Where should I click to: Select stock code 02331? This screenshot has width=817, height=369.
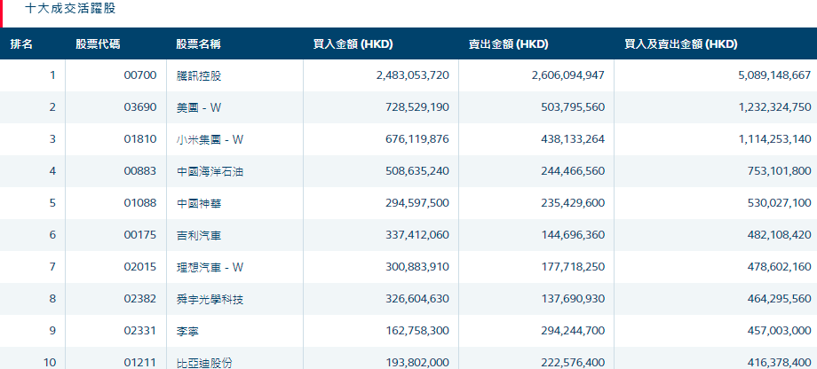140,331
